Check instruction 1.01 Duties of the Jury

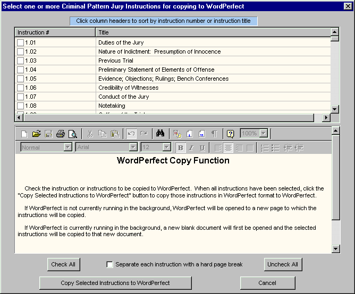[x=20, y=43]
